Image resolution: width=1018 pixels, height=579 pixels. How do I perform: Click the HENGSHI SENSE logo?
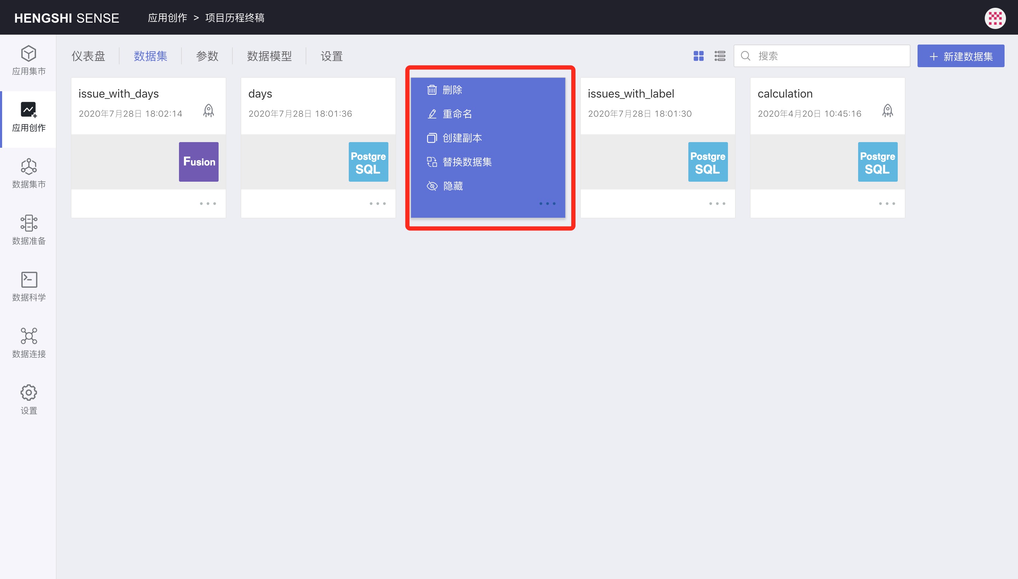[x=67, y=18]
